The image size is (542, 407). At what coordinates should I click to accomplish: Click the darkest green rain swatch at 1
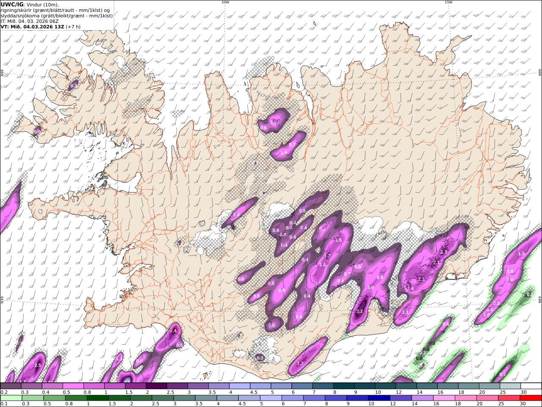pyautogui.click(x=97, y=398)
